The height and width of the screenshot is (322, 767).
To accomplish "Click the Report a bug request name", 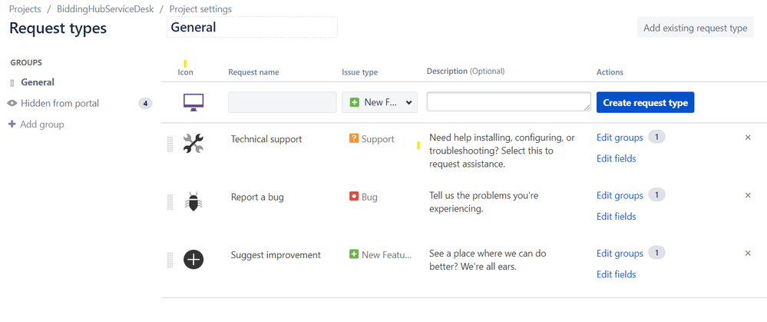I will [257, 197].
